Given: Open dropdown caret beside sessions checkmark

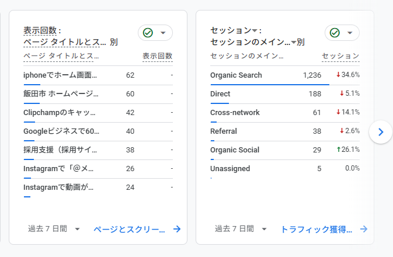Looking at the screenshot, I should [x=350, y=33].
